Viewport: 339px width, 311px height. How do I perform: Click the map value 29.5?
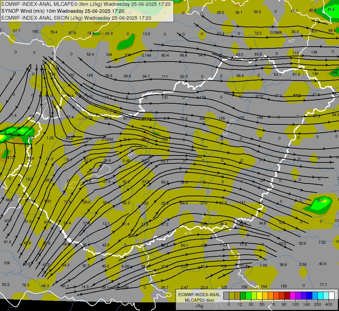(220, 12)
